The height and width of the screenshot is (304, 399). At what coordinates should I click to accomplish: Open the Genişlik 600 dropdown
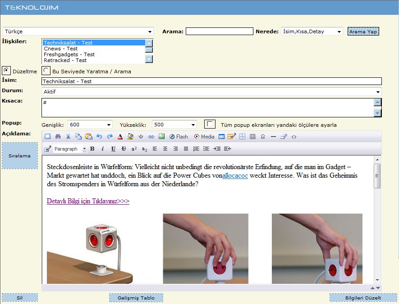90,125
